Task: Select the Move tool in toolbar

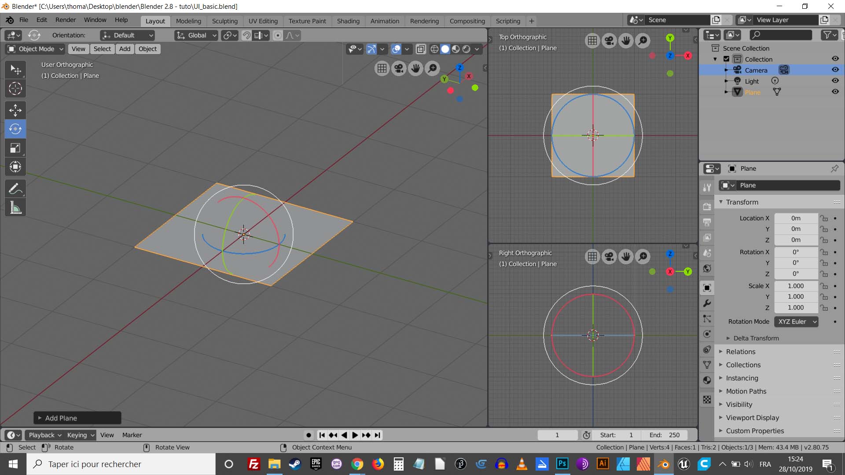Action: [x=15, y=110]
